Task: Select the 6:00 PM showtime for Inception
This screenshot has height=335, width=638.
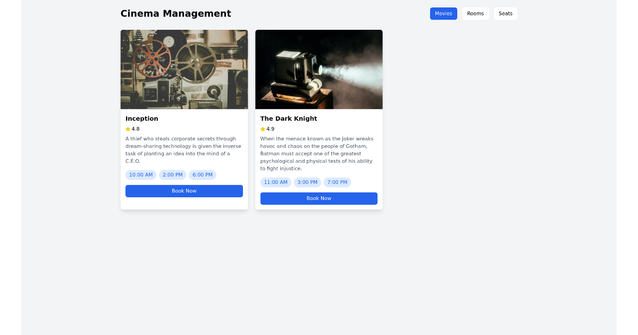Action: click(202, 174)
